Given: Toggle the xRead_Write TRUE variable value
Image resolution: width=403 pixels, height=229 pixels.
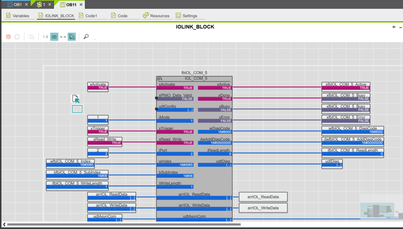Looking at the screenshot, I should point(105,143).
